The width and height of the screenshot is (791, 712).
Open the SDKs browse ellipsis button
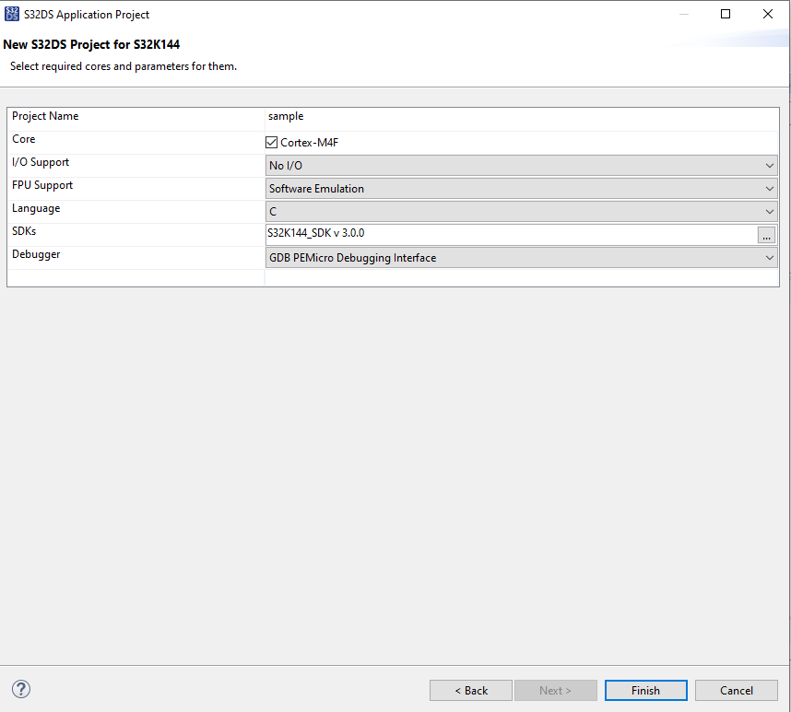point(766,235)
